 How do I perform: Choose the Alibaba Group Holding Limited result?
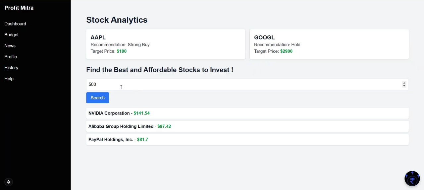[247, 126]
